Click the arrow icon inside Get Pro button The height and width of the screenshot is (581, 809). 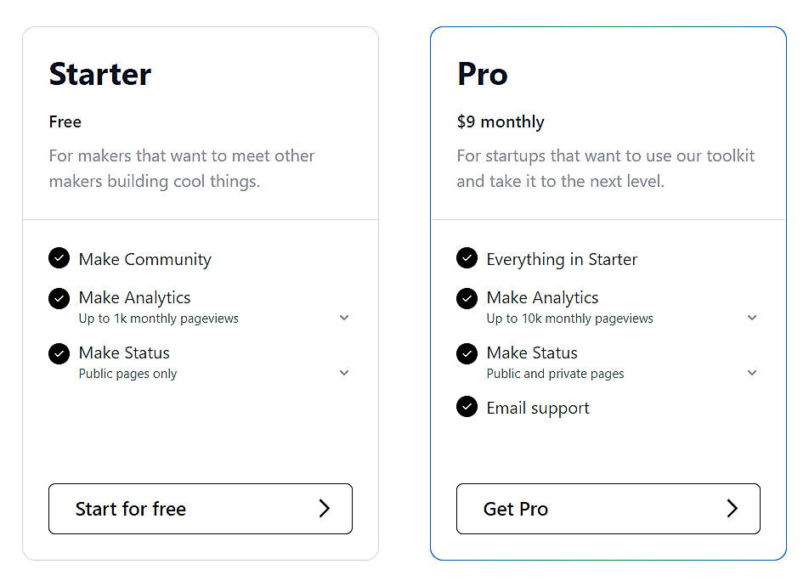(732, 509)
